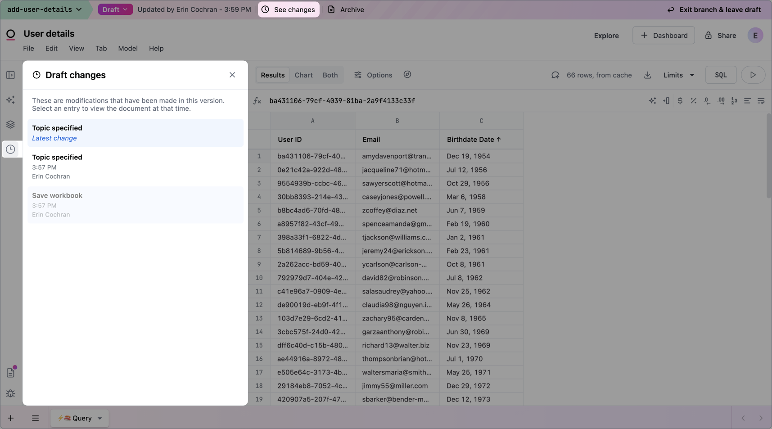Apply percent format to the column

693,101
